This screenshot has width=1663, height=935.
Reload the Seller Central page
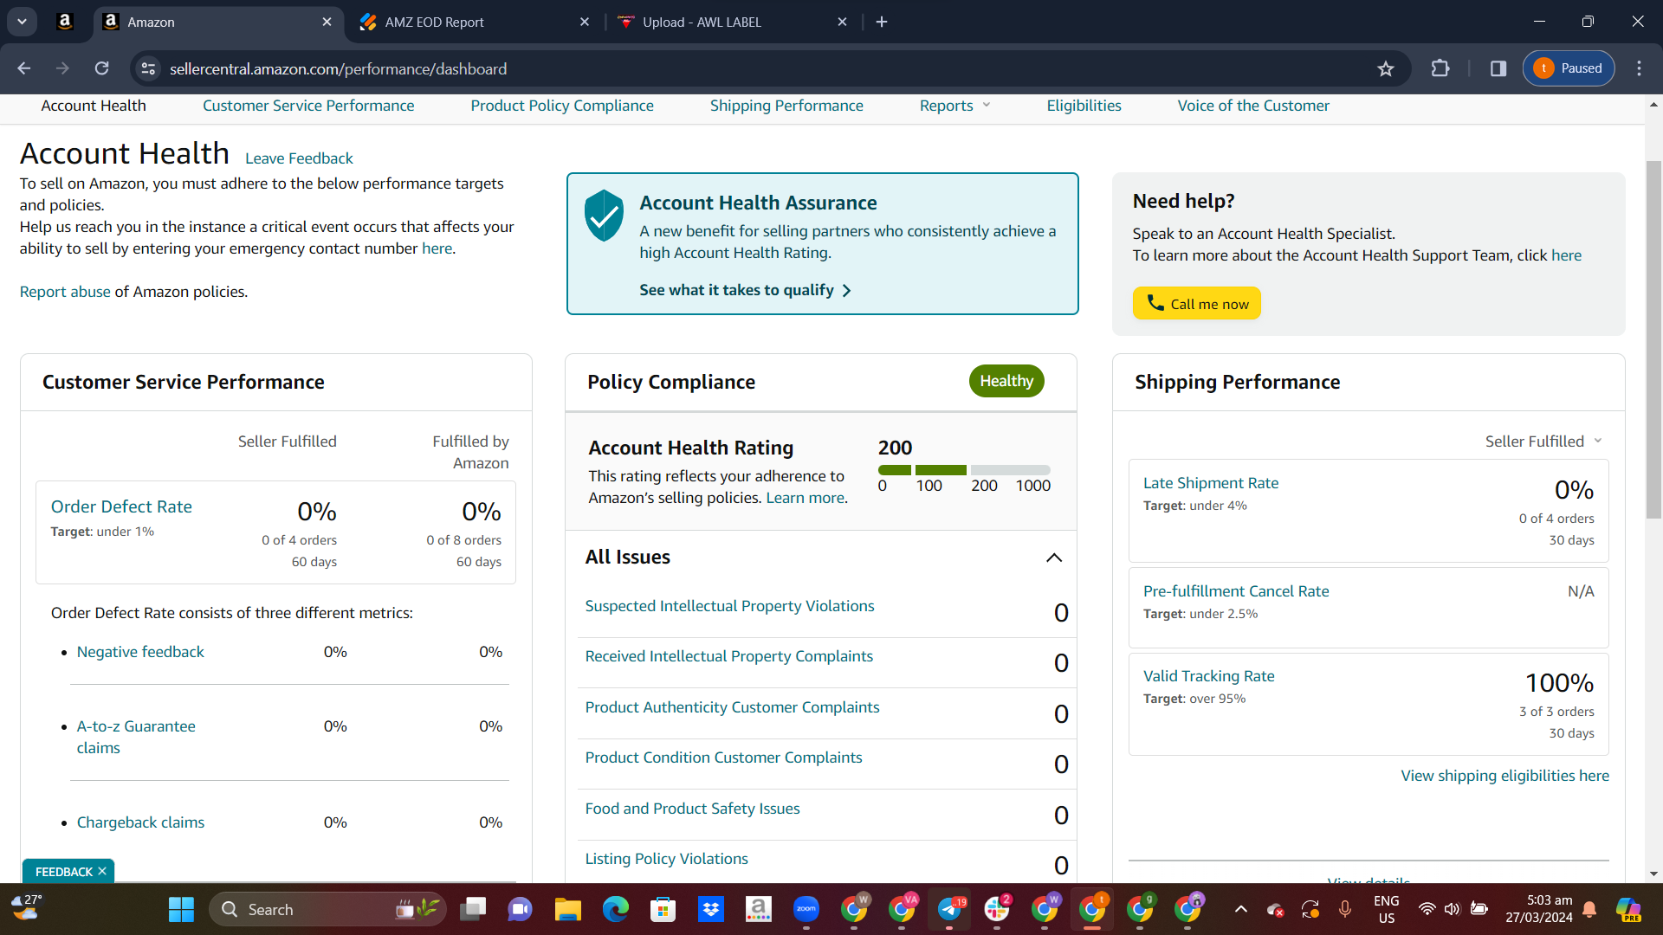(x=102, y=68)
